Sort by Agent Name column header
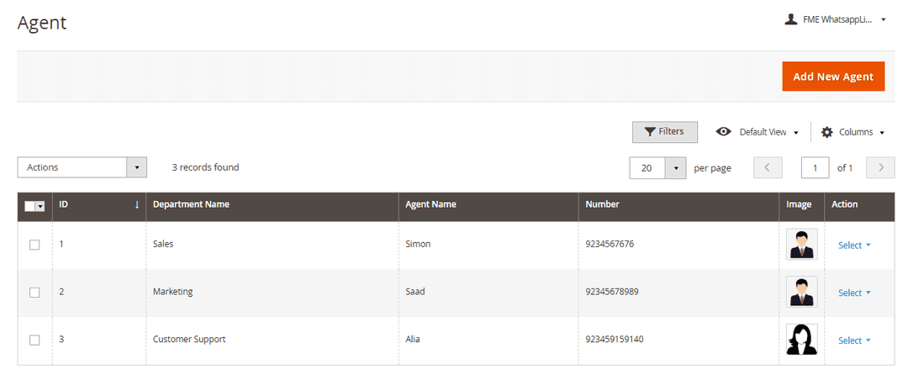Viewport: 908px width, 375px height. (x=430, y=204)
